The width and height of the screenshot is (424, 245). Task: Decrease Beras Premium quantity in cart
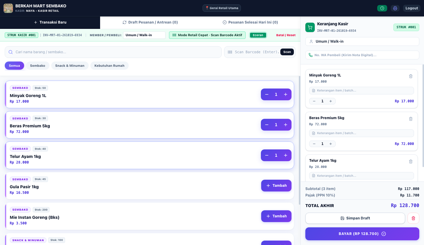[314, 144]
